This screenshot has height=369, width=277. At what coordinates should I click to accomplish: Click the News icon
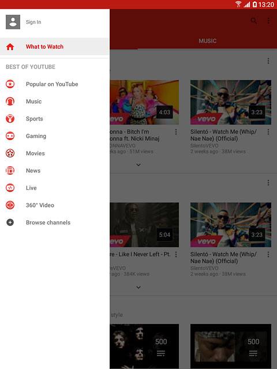coord(10,171)
